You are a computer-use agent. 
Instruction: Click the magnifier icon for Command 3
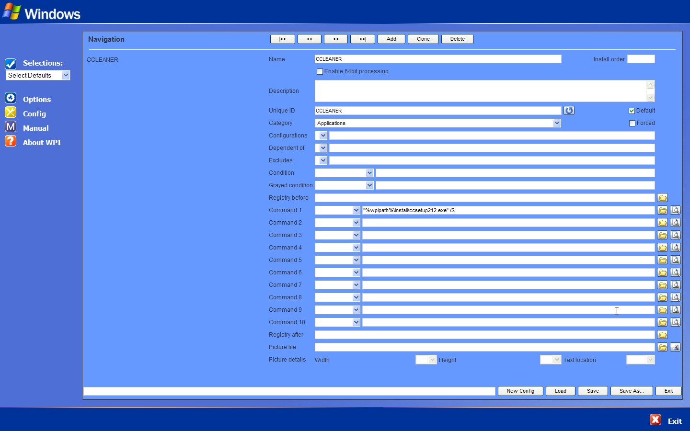coord(675,235)
